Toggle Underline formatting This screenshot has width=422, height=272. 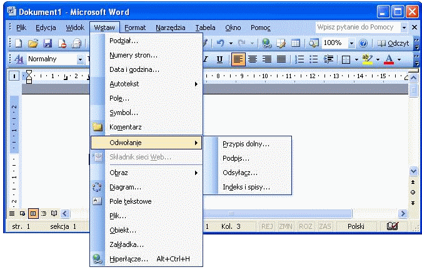pyautogui.click(x=219, y=59)
